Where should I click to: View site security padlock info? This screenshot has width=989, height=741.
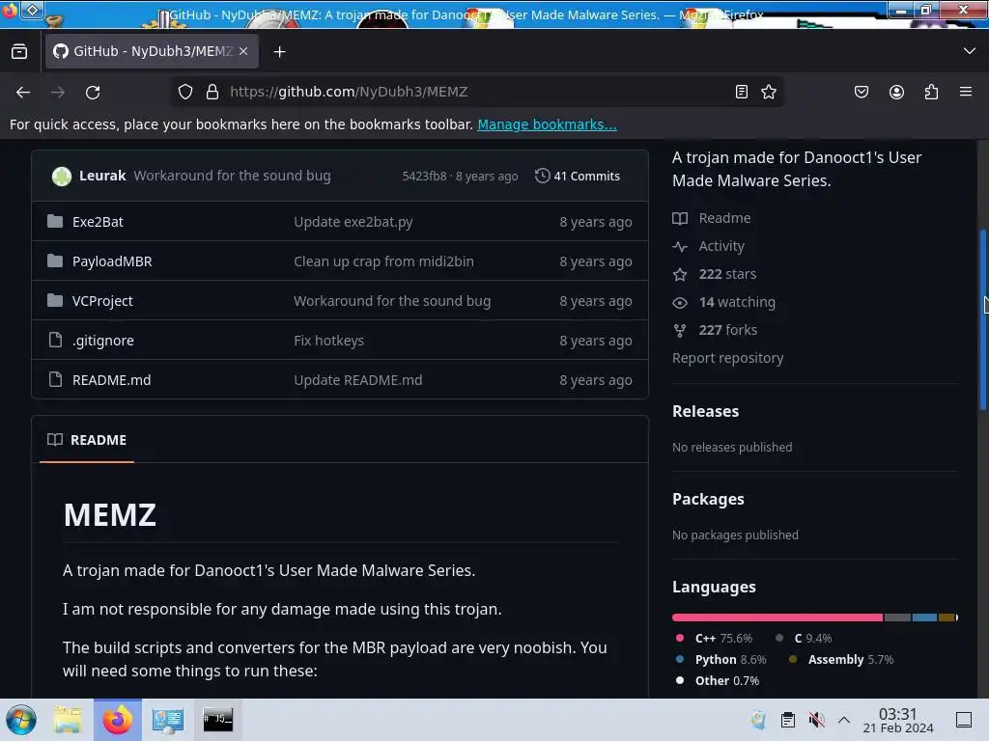(212, 92)
